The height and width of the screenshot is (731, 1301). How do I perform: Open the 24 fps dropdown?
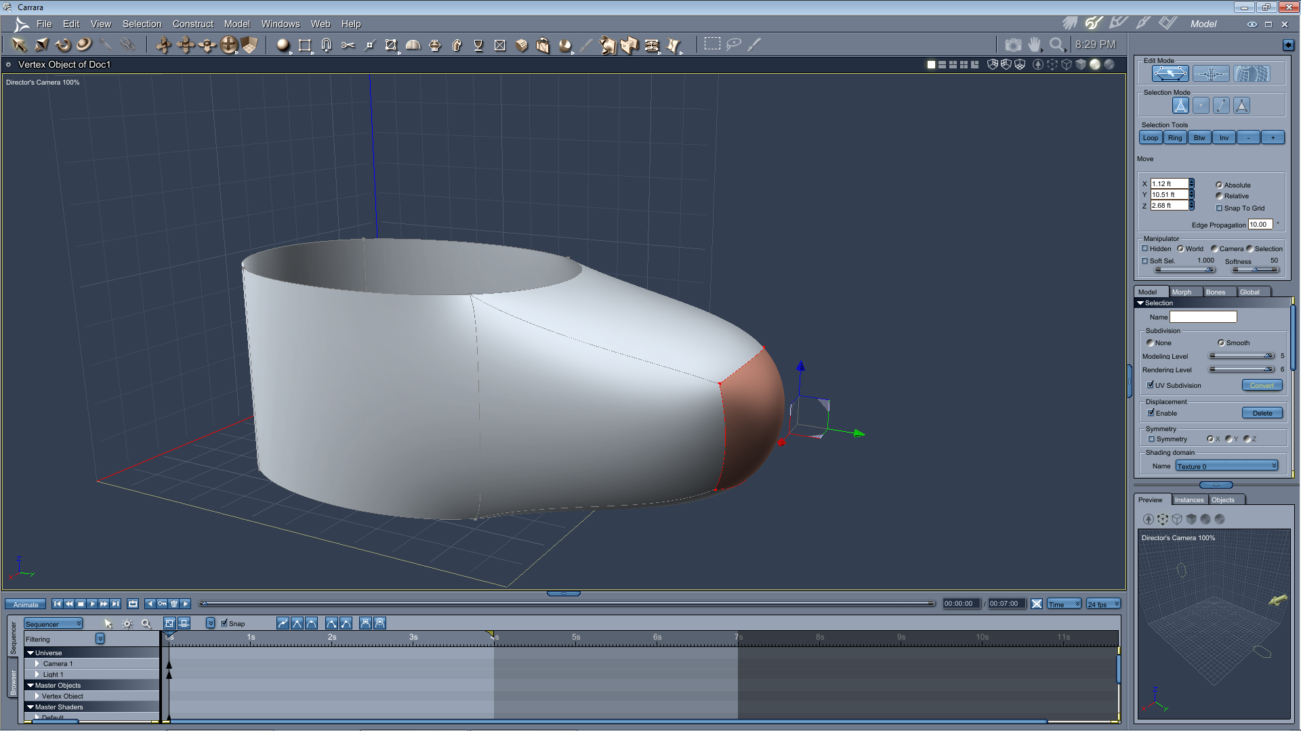pyautogui.click(x=1103, y=604)
